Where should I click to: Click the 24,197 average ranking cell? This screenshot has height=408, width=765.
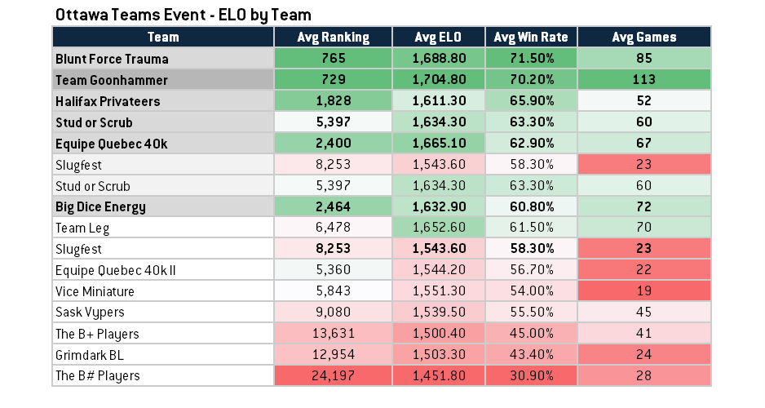pos(333,376)
